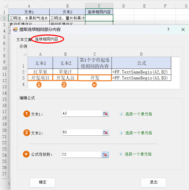189x190 pixels.
Task: Click range picker icon for 公式存放到 field
Action: tap(105, 155)
